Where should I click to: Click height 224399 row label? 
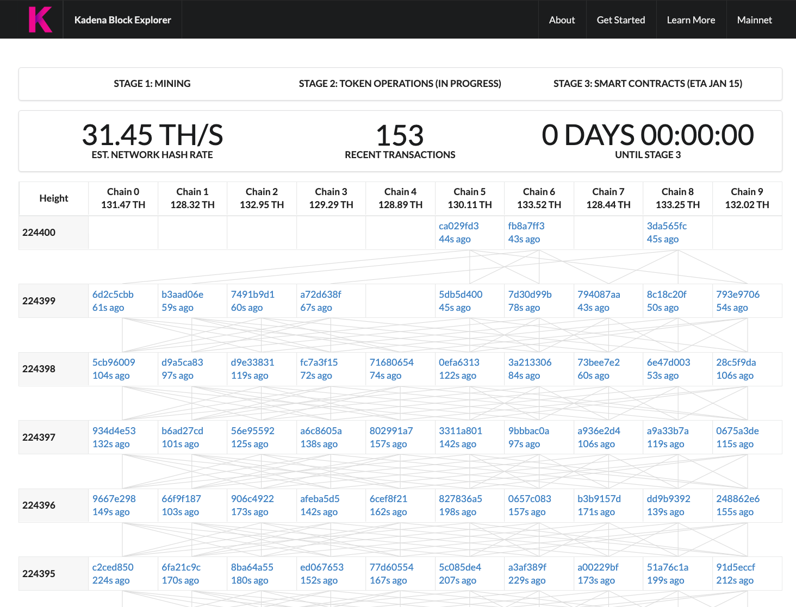39,301
